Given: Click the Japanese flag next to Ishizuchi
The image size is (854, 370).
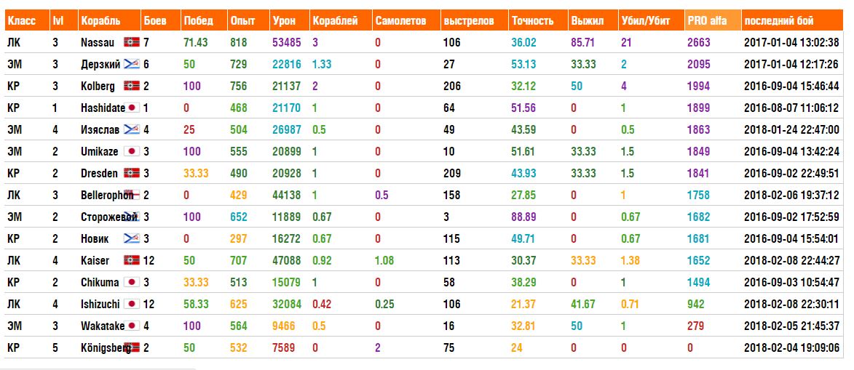Looking at the screenshot, I should point(132,305).
